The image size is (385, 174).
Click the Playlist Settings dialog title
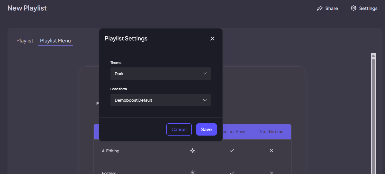(126, 38)
